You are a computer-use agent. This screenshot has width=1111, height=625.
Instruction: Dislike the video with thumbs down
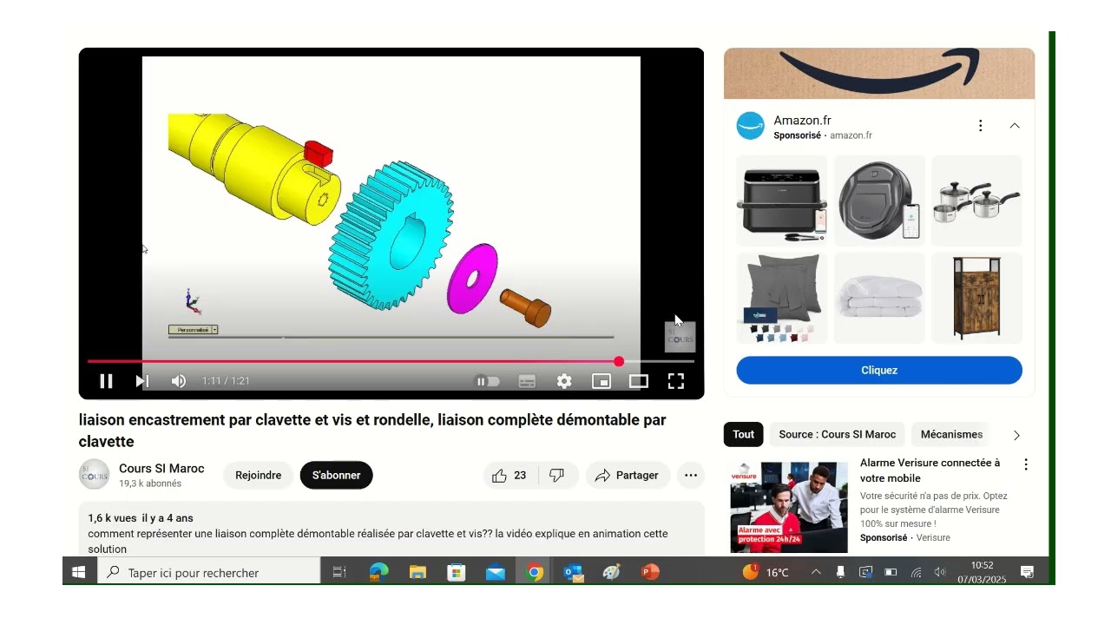point(558,475)
